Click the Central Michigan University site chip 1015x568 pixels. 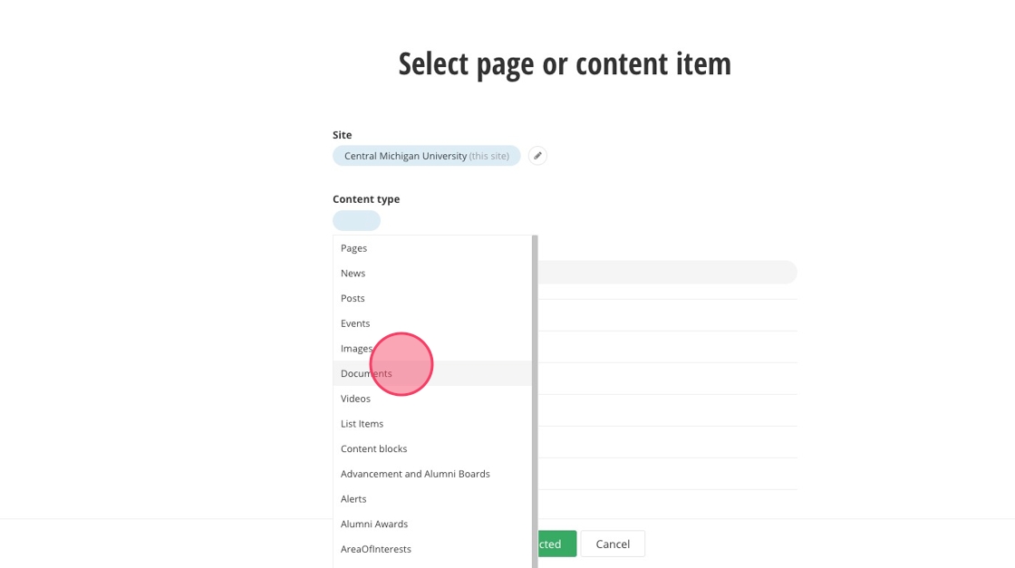426,156
